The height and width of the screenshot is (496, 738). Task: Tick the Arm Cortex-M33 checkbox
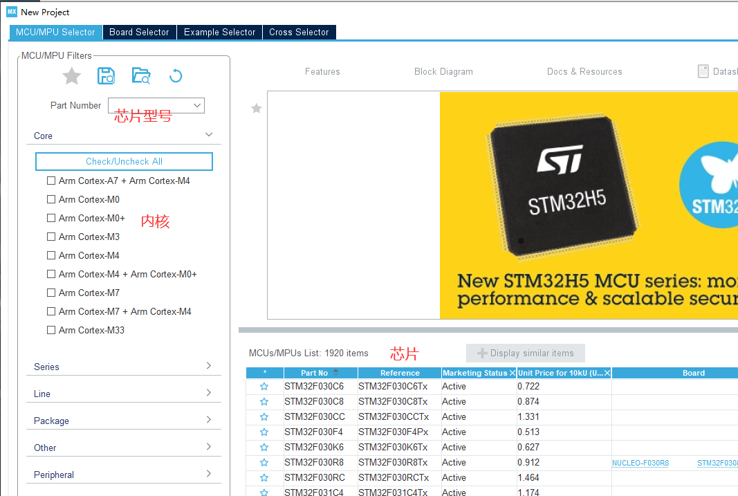click(x=51, y=330)
